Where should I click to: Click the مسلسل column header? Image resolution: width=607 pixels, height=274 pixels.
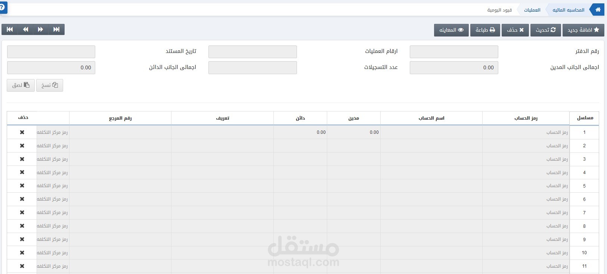pyautogui.click(x=585, y=118)
